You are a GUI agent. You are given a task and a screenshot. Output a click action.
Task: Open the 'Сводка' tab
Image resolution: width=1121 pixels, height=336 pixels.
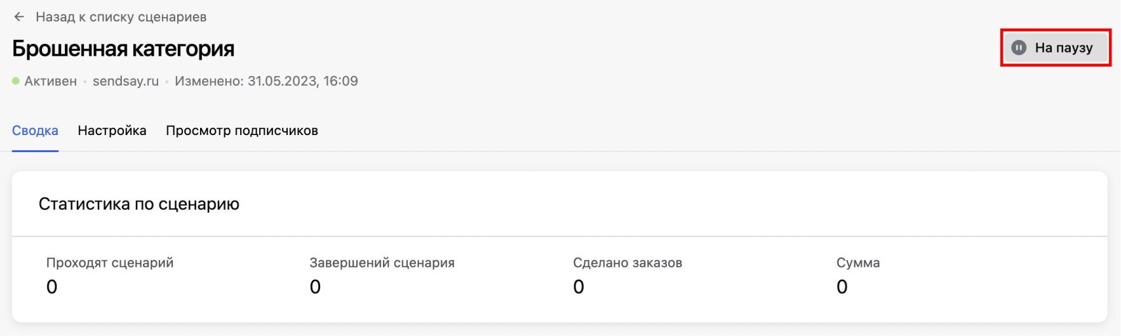(x=35, y=131)
